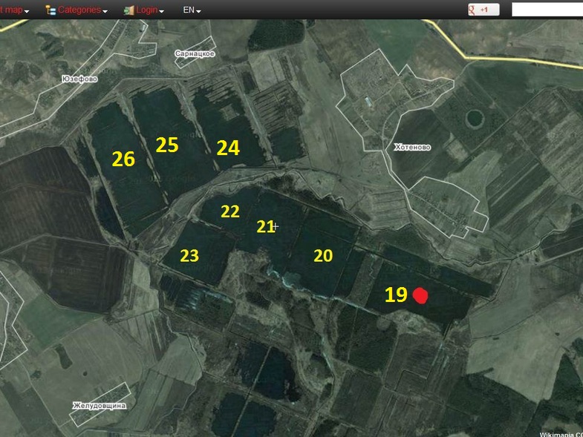This screenshot has height=437, width=583.
Task: Click the red marker near field 19
Action: tap(420, 296)
